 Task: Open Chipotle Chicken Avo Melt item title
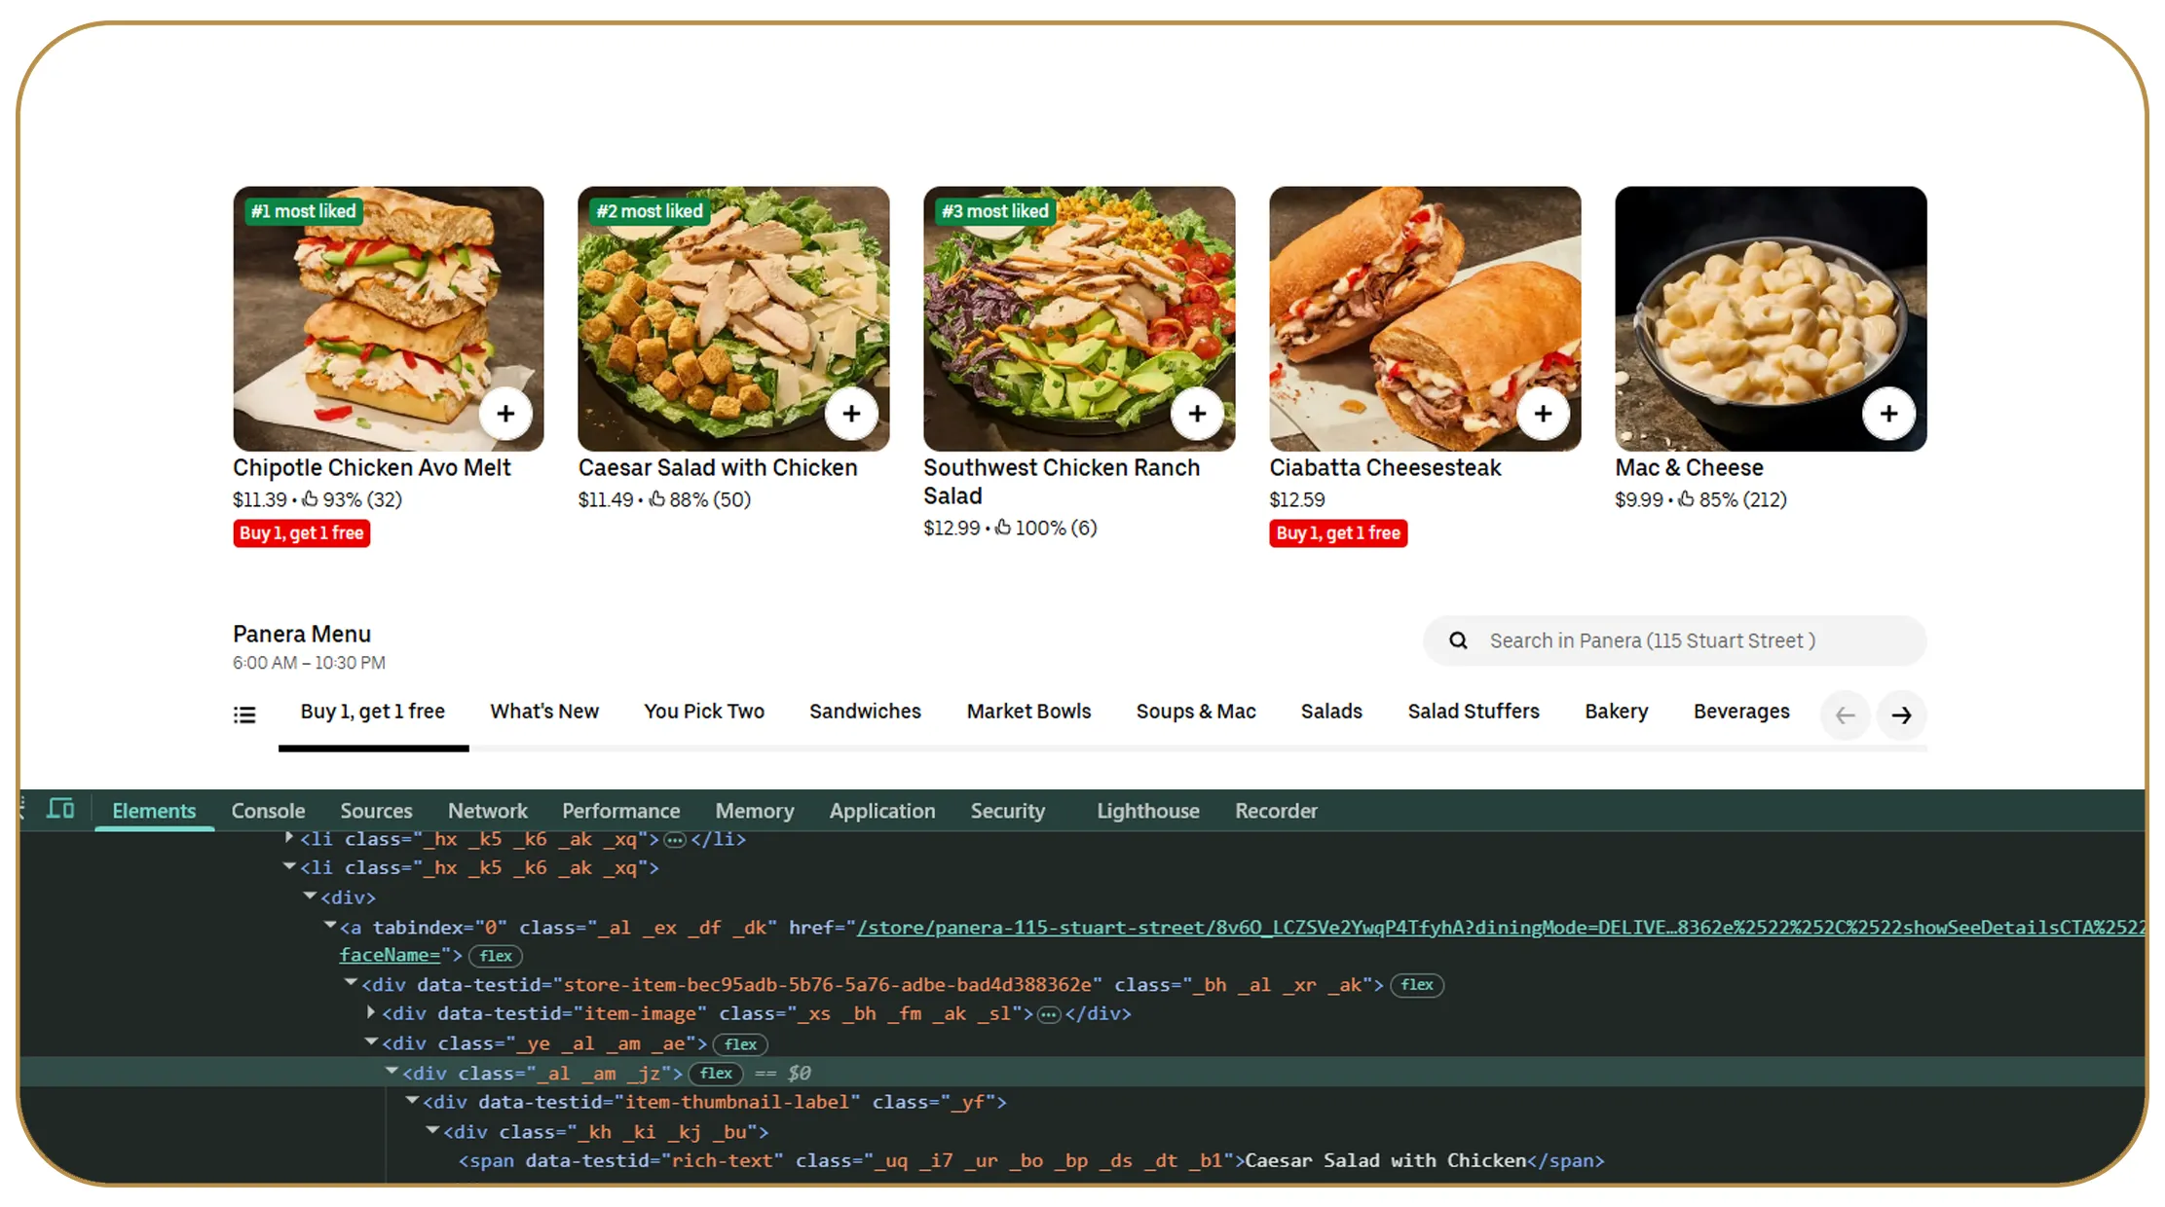371,468
